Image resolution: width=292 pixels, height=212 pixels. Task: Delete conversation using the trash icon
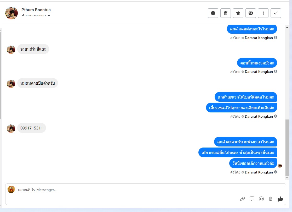click(x=226, y=13)
